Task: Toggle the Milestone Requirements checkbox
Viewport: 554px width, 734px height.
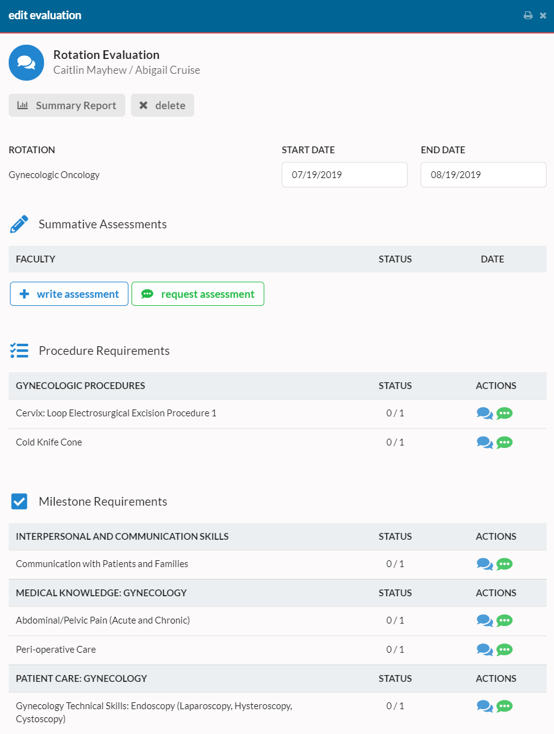Action: [x=19, y=501]
